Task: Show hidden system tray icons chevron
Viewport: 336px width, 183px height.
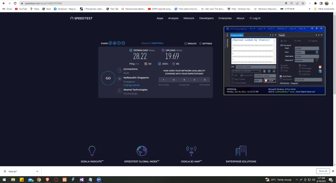Action: pos(296,180)
